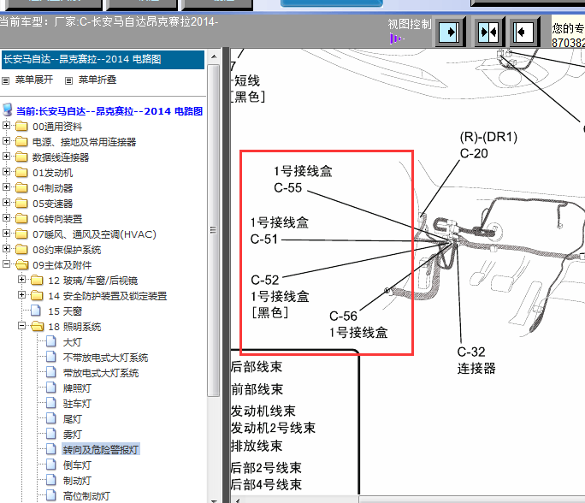This screenshot has height=503, width=585.
Task: Click the computer icon beside 当前:长安马自达
Action: pos(8,110)
